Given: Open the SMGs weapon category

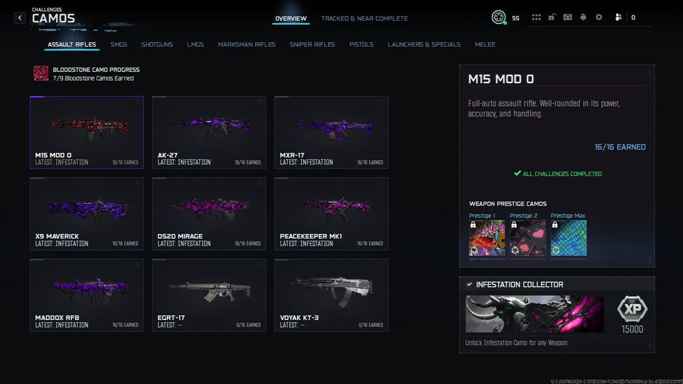Looking at the screenshot, I should [119, 44].
